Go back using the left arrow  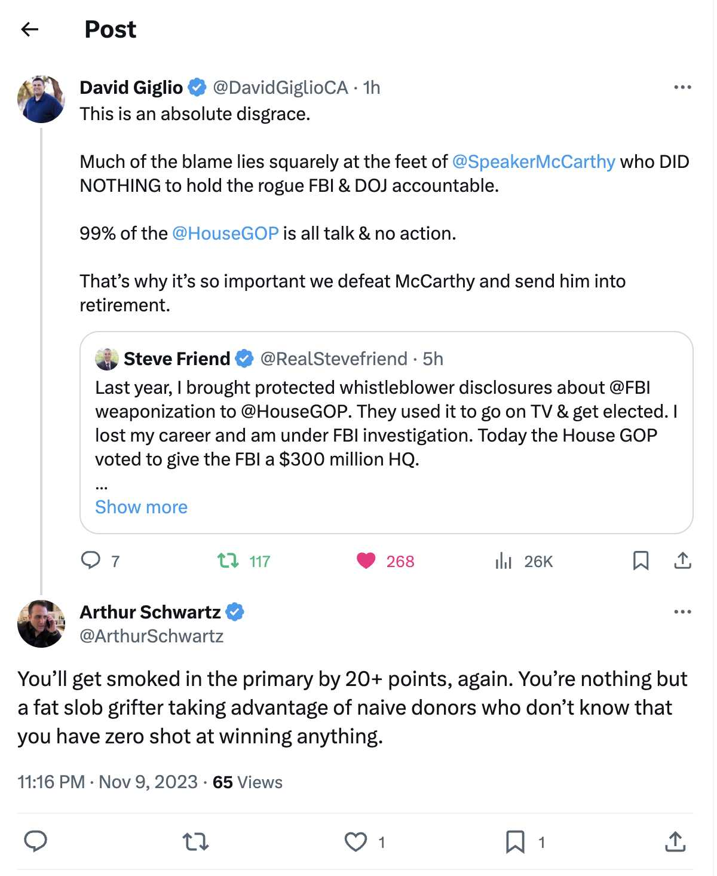coord(29,29)
